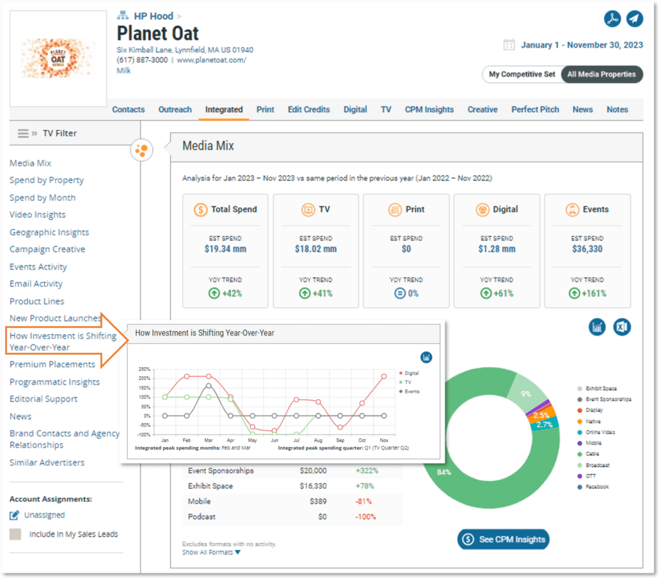The height and width of the screenshot is (579, 660).
Task: Visit the www.planetoat.com website link
Action: click(x=211, y=60)
